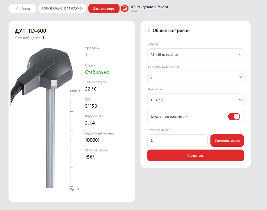This screenshot has height=210, width=267.
Task: Open the Режим dropdown RS-485 пассивный
Action: tap(195, 55)
